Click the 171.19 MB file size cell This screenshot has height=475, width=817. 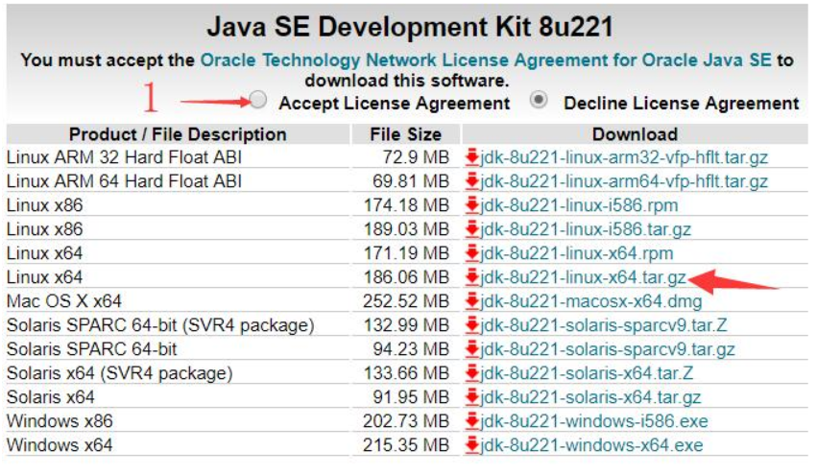point(406,253)
